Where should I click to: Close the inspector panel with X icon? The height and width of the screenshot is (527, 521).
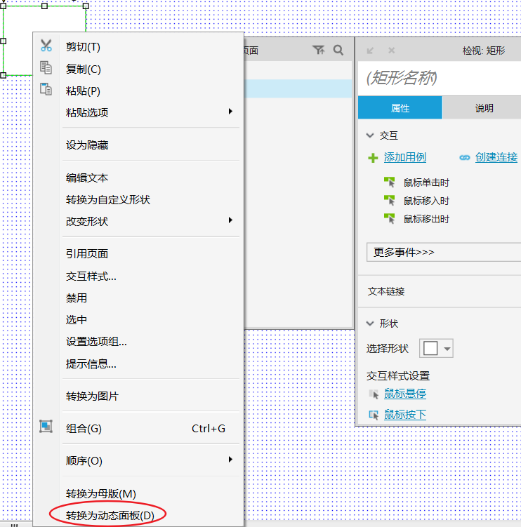tap(392, 51)
